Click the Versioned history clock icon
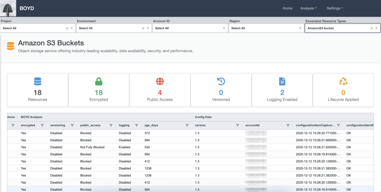 [221, 81]
